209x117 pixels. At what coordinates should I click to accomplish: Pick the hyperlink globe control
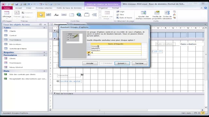(x=79, y=15)
